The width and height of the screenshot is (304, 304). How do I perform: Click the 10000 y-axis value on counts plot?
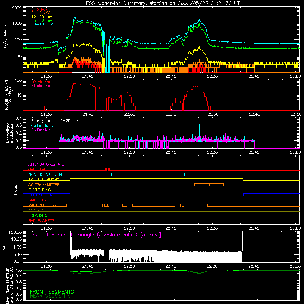pyautogui.click(x=16, y=8)
